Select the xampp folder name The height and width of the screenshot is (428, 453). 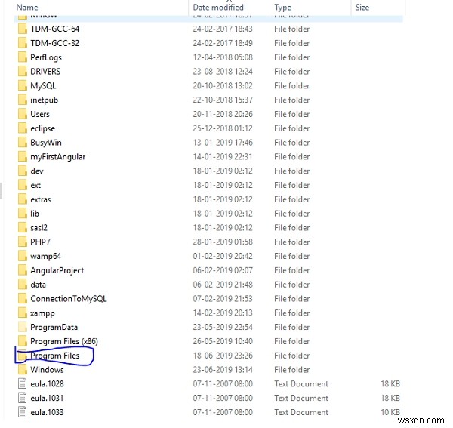tap(42, 313)
